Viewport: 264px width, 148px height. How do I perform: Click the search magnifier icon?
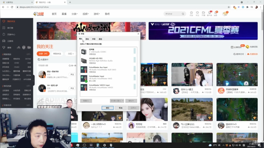coord(183,14)
